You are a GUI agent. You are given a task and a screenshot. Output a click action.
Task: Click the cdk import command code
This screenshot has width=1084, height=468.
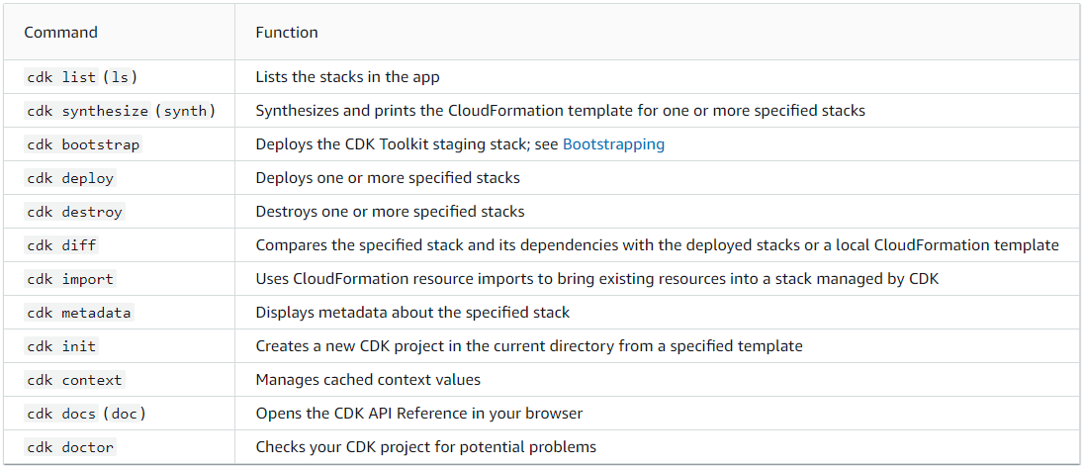click(70, 279)
